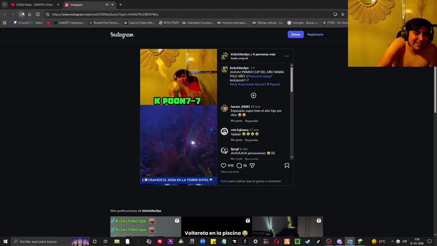
Task: Open the Registrarte sign-up link
Action: point(315,35)
